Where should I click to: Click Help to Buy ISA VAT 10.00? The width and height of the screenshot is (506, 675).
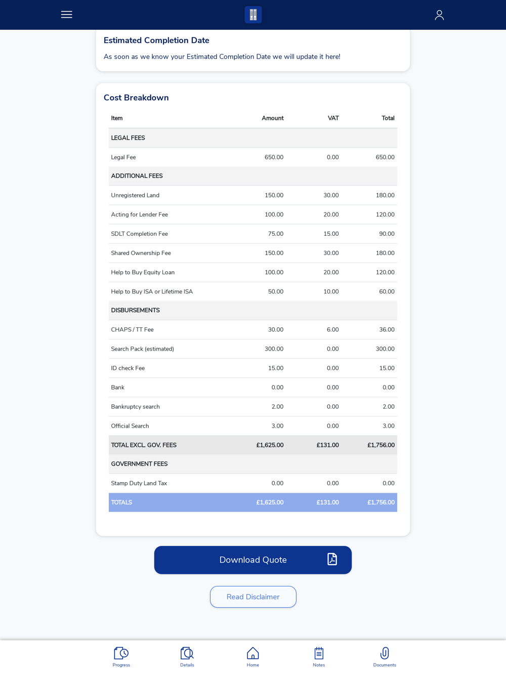[331, 291]
